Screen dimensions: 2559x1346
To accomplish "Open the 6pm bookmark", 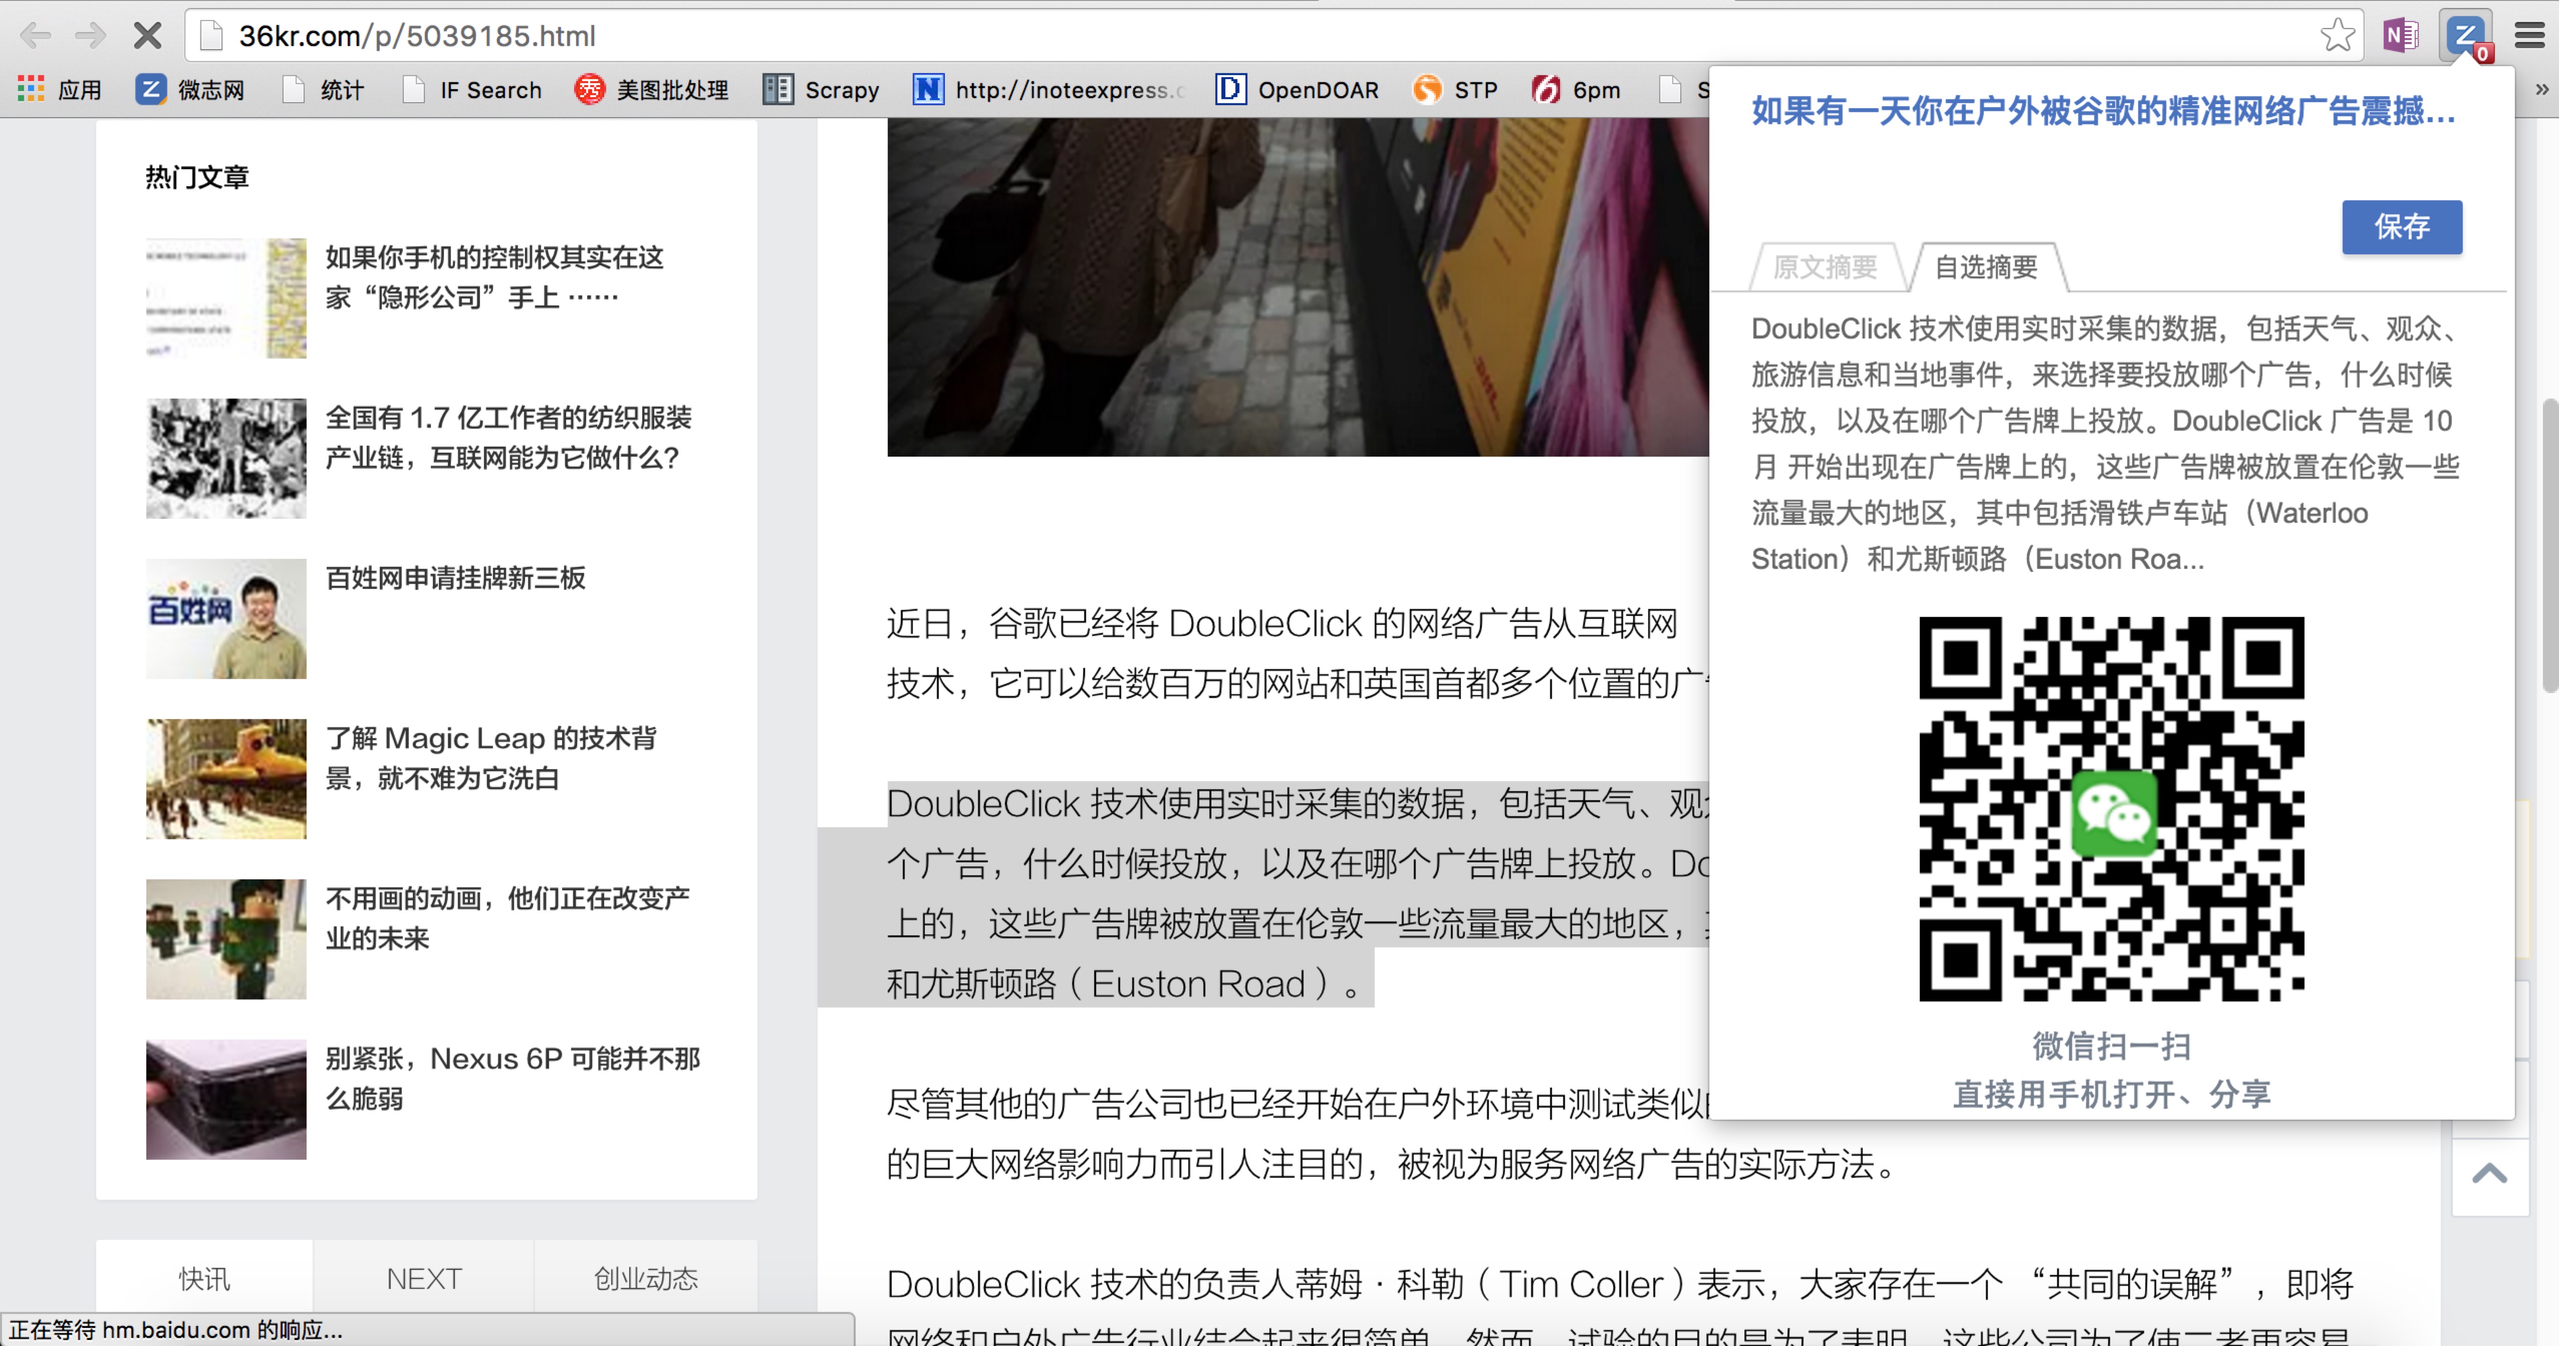I will click(x=1577, y=90).
